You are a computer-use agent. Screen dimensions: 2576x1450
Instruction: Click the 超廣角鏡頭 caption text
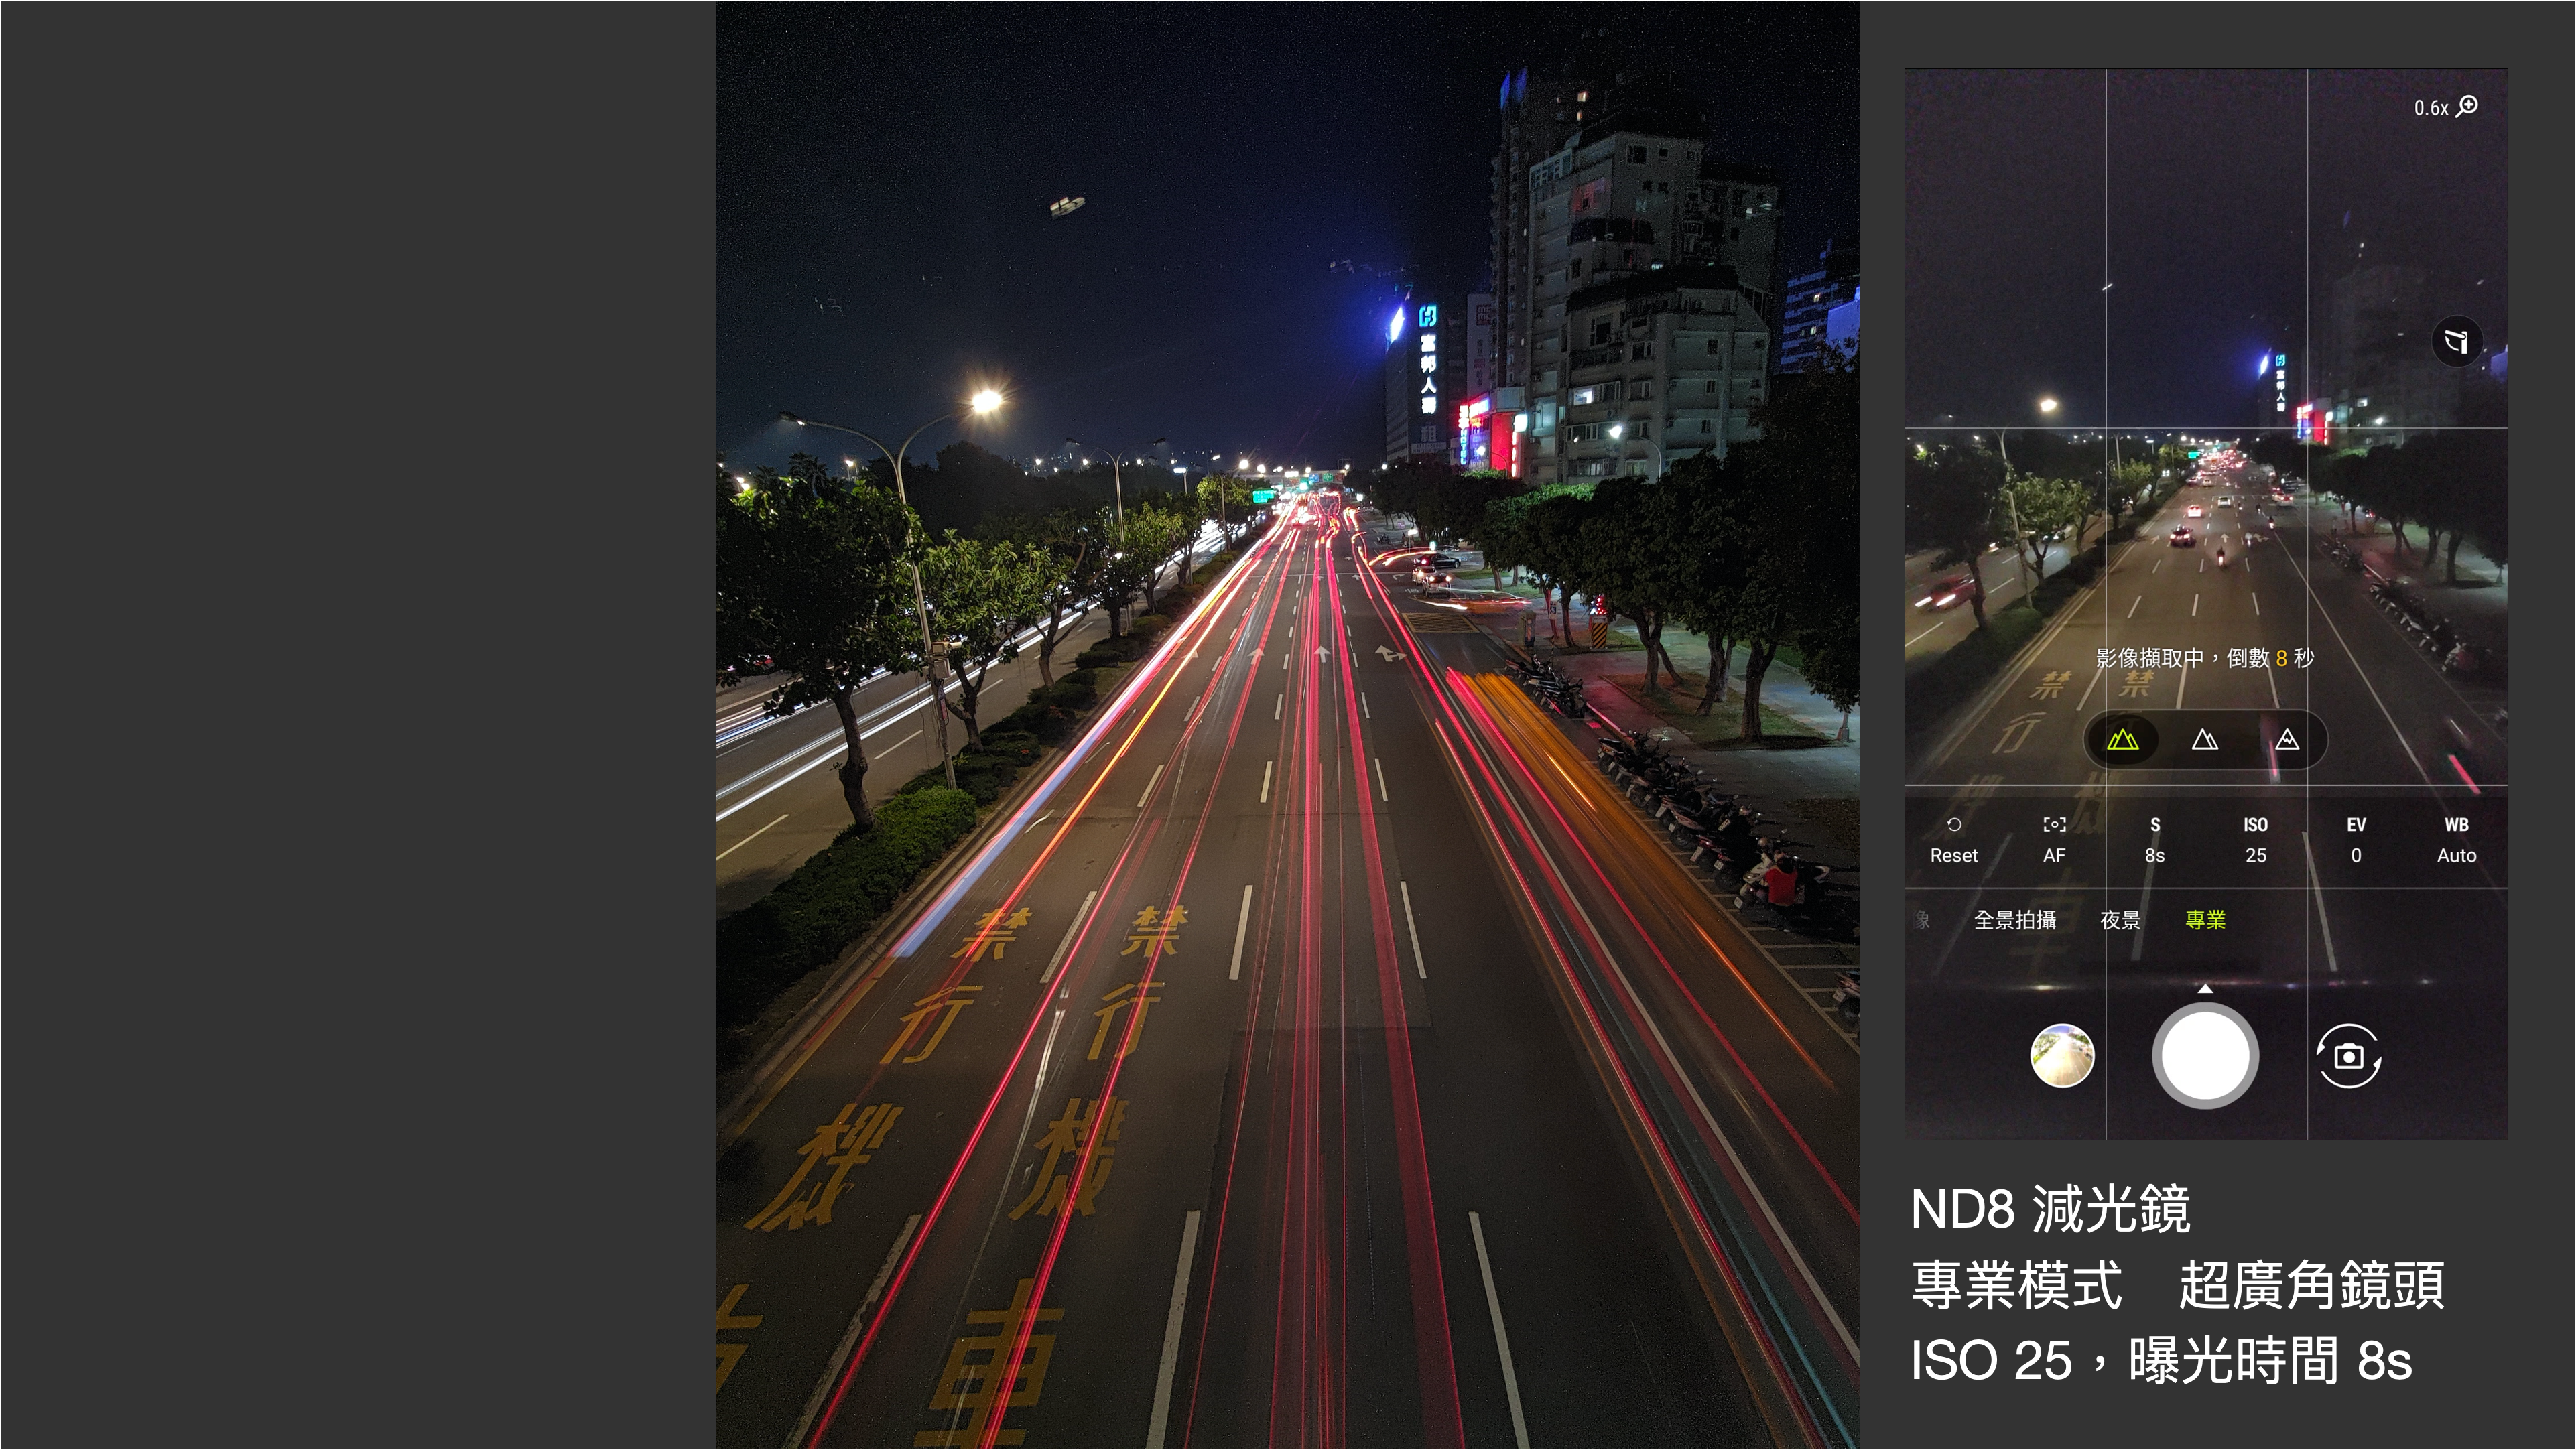[2312, 1285]
